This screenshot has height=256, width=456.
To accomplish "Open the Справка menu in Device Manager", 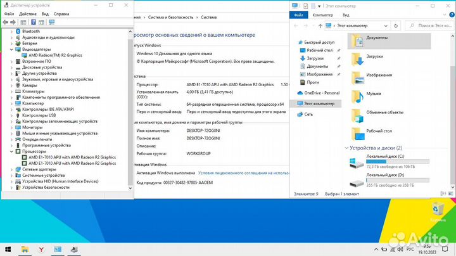I will pos(61,14).
